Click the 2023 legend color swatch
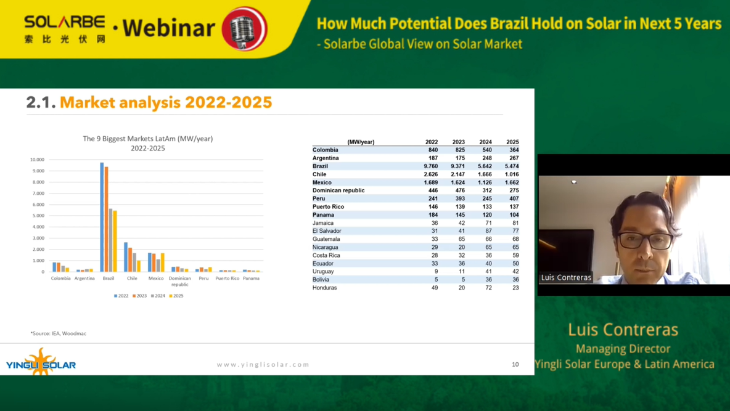This screenshot has width=730, height=411. pos(134,296)
